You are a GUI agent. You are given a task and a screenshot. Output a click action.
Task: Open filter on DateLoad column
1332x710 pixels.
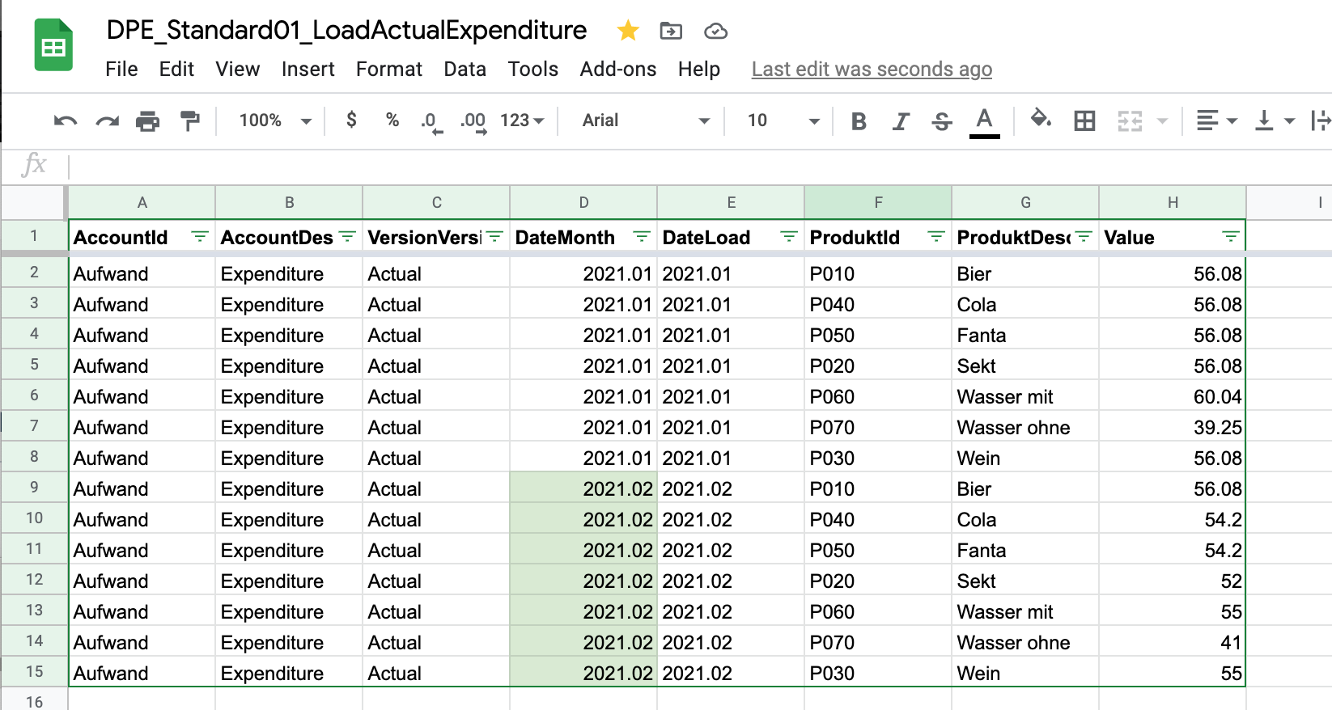[789, 236]
